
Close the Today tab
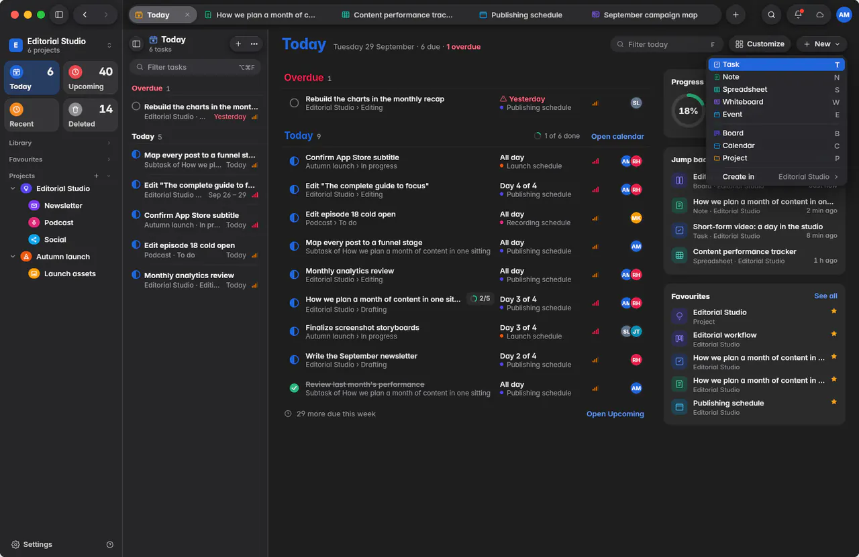[187, 15]
